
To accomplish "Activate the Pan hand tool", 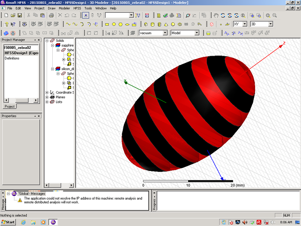I will [216, 15].
